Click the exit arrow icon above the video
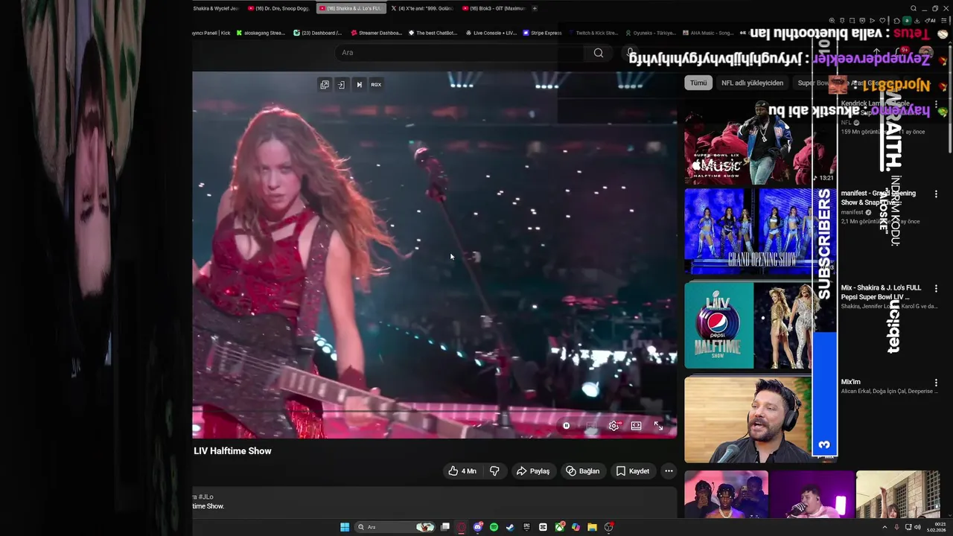Viewport: 953px width, 536px height. (x=341, y=85)
